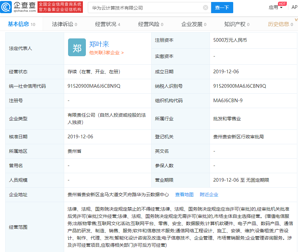Click organization code MA6J6CBN-9
Image resolution: width=298 pixels, height=252 pixels.
pos(228,101)
